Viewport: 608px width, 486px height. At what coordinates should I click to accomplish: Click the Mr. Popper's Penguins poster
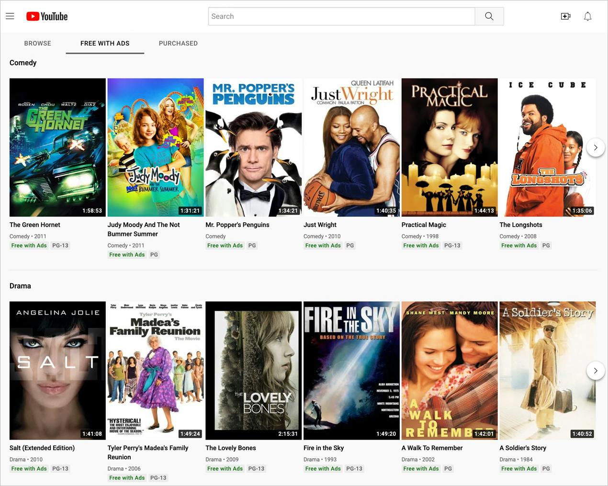point(253,147)
